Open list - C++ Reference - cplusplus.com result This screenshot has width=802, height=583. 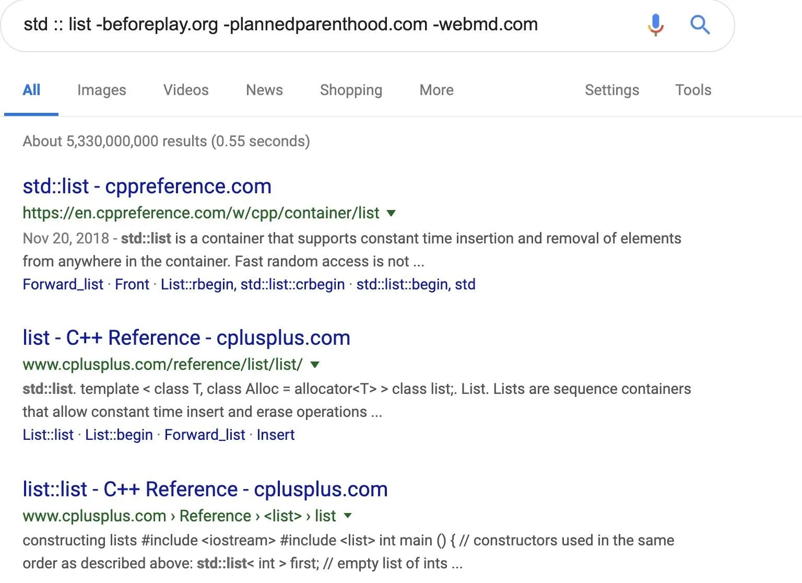[186, 338]
